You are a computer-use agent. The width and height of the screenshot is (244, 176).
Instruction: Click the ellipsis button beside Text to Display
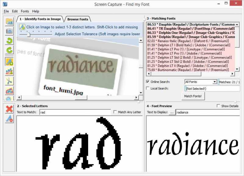172,112
